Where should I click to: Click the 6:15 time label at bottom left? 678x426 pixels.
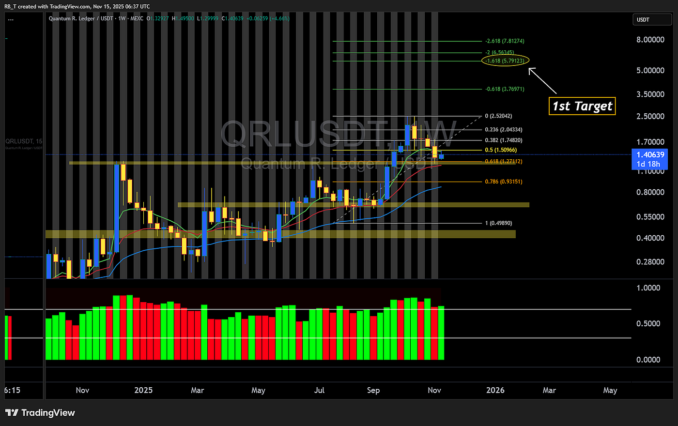click(13, 390)
